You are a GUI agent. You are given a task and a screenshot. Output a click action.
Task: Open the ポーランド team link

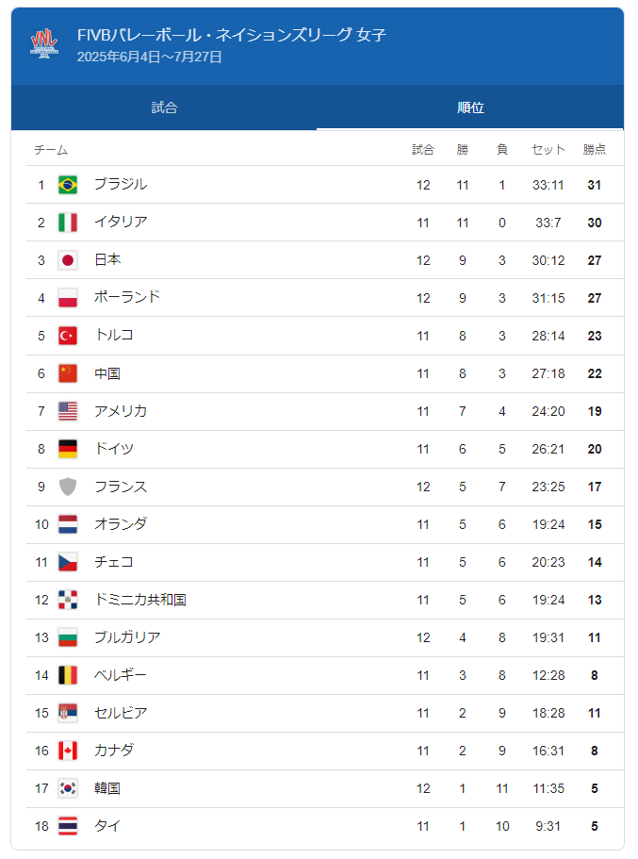click(x=127, y=297)
